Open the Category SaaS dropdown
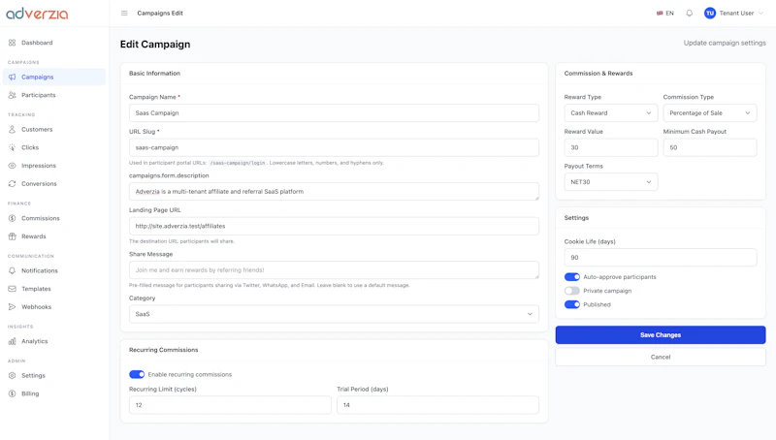The width and height of the screenshot is (776, 440). click(x=334, y=314)
